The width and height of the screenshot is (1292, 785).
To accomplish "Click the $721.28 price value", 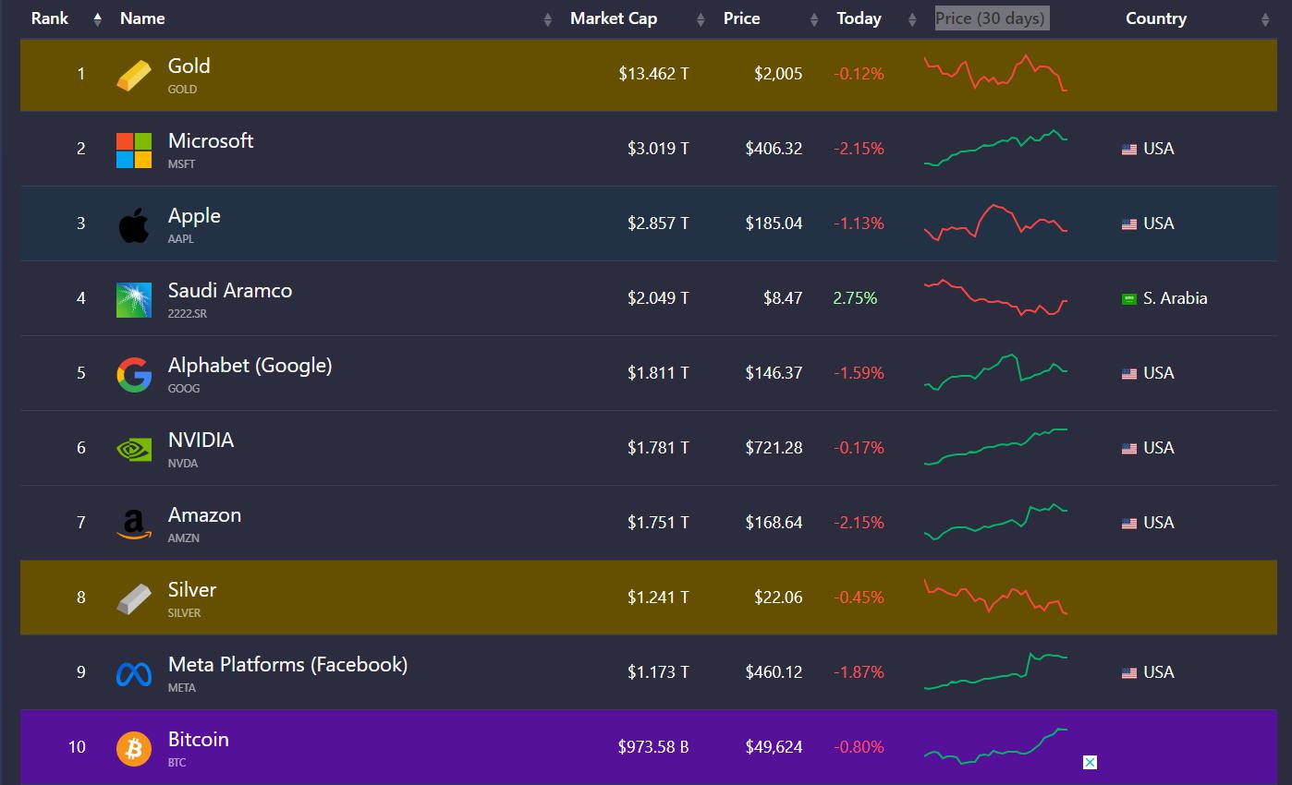I will (774, 448).
